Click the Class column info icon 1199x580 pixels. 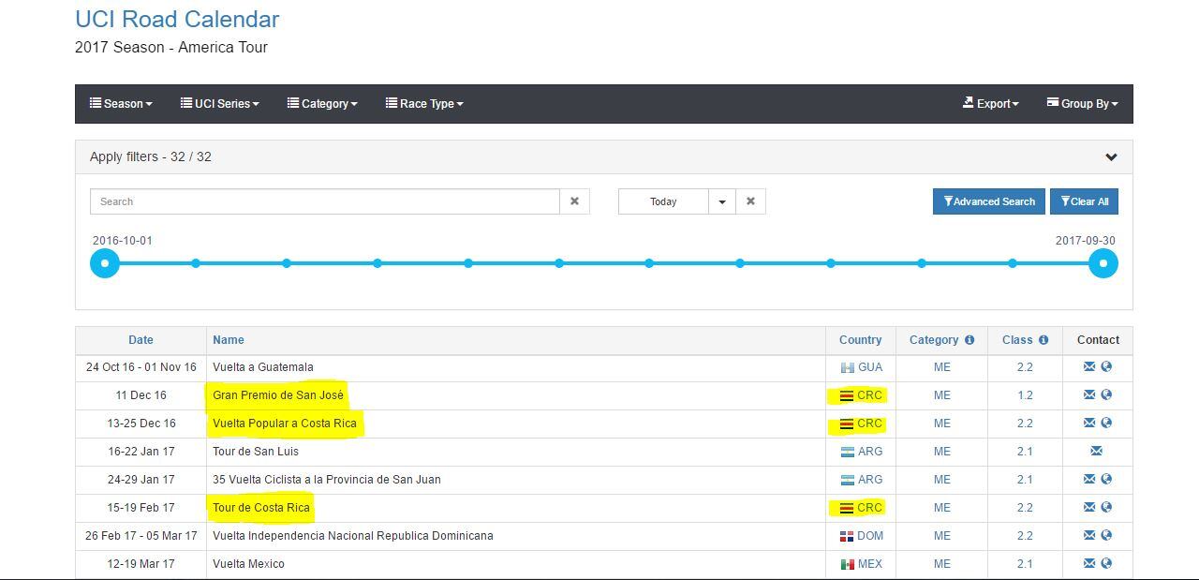coord(1044,340)
